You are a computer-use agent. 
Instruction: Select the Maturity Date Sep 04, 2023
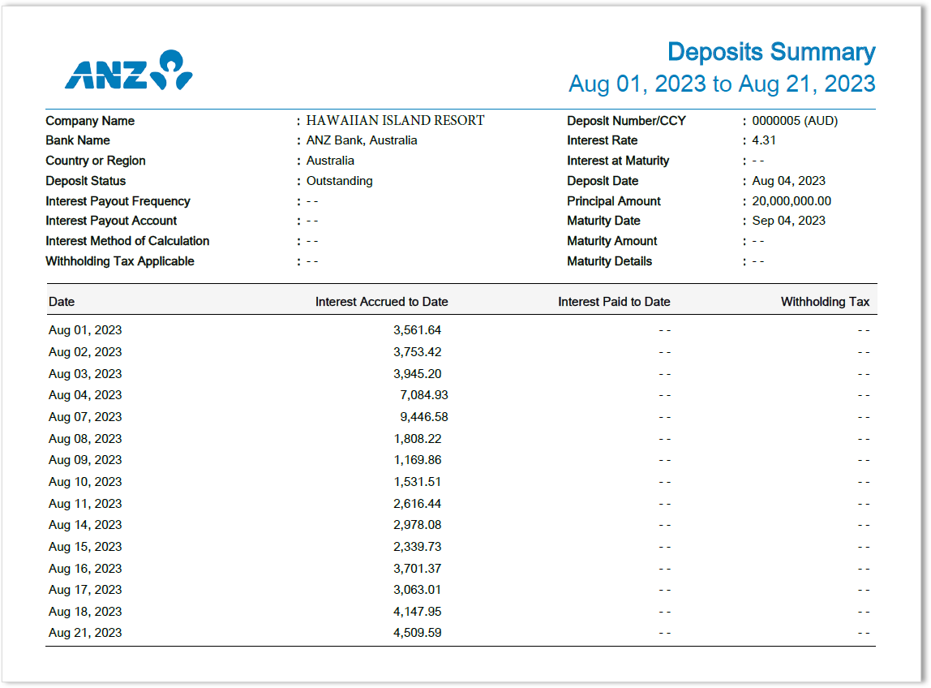(788, 220)
